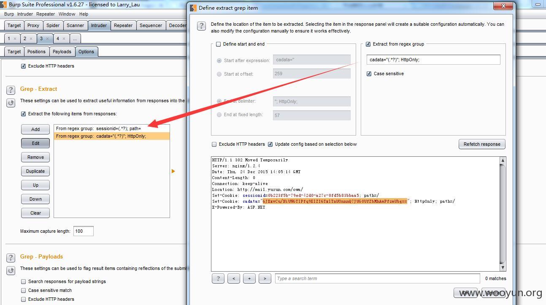Click the End at fixed length field
This screenshot has width=546, height=305.
click(312, 115)
